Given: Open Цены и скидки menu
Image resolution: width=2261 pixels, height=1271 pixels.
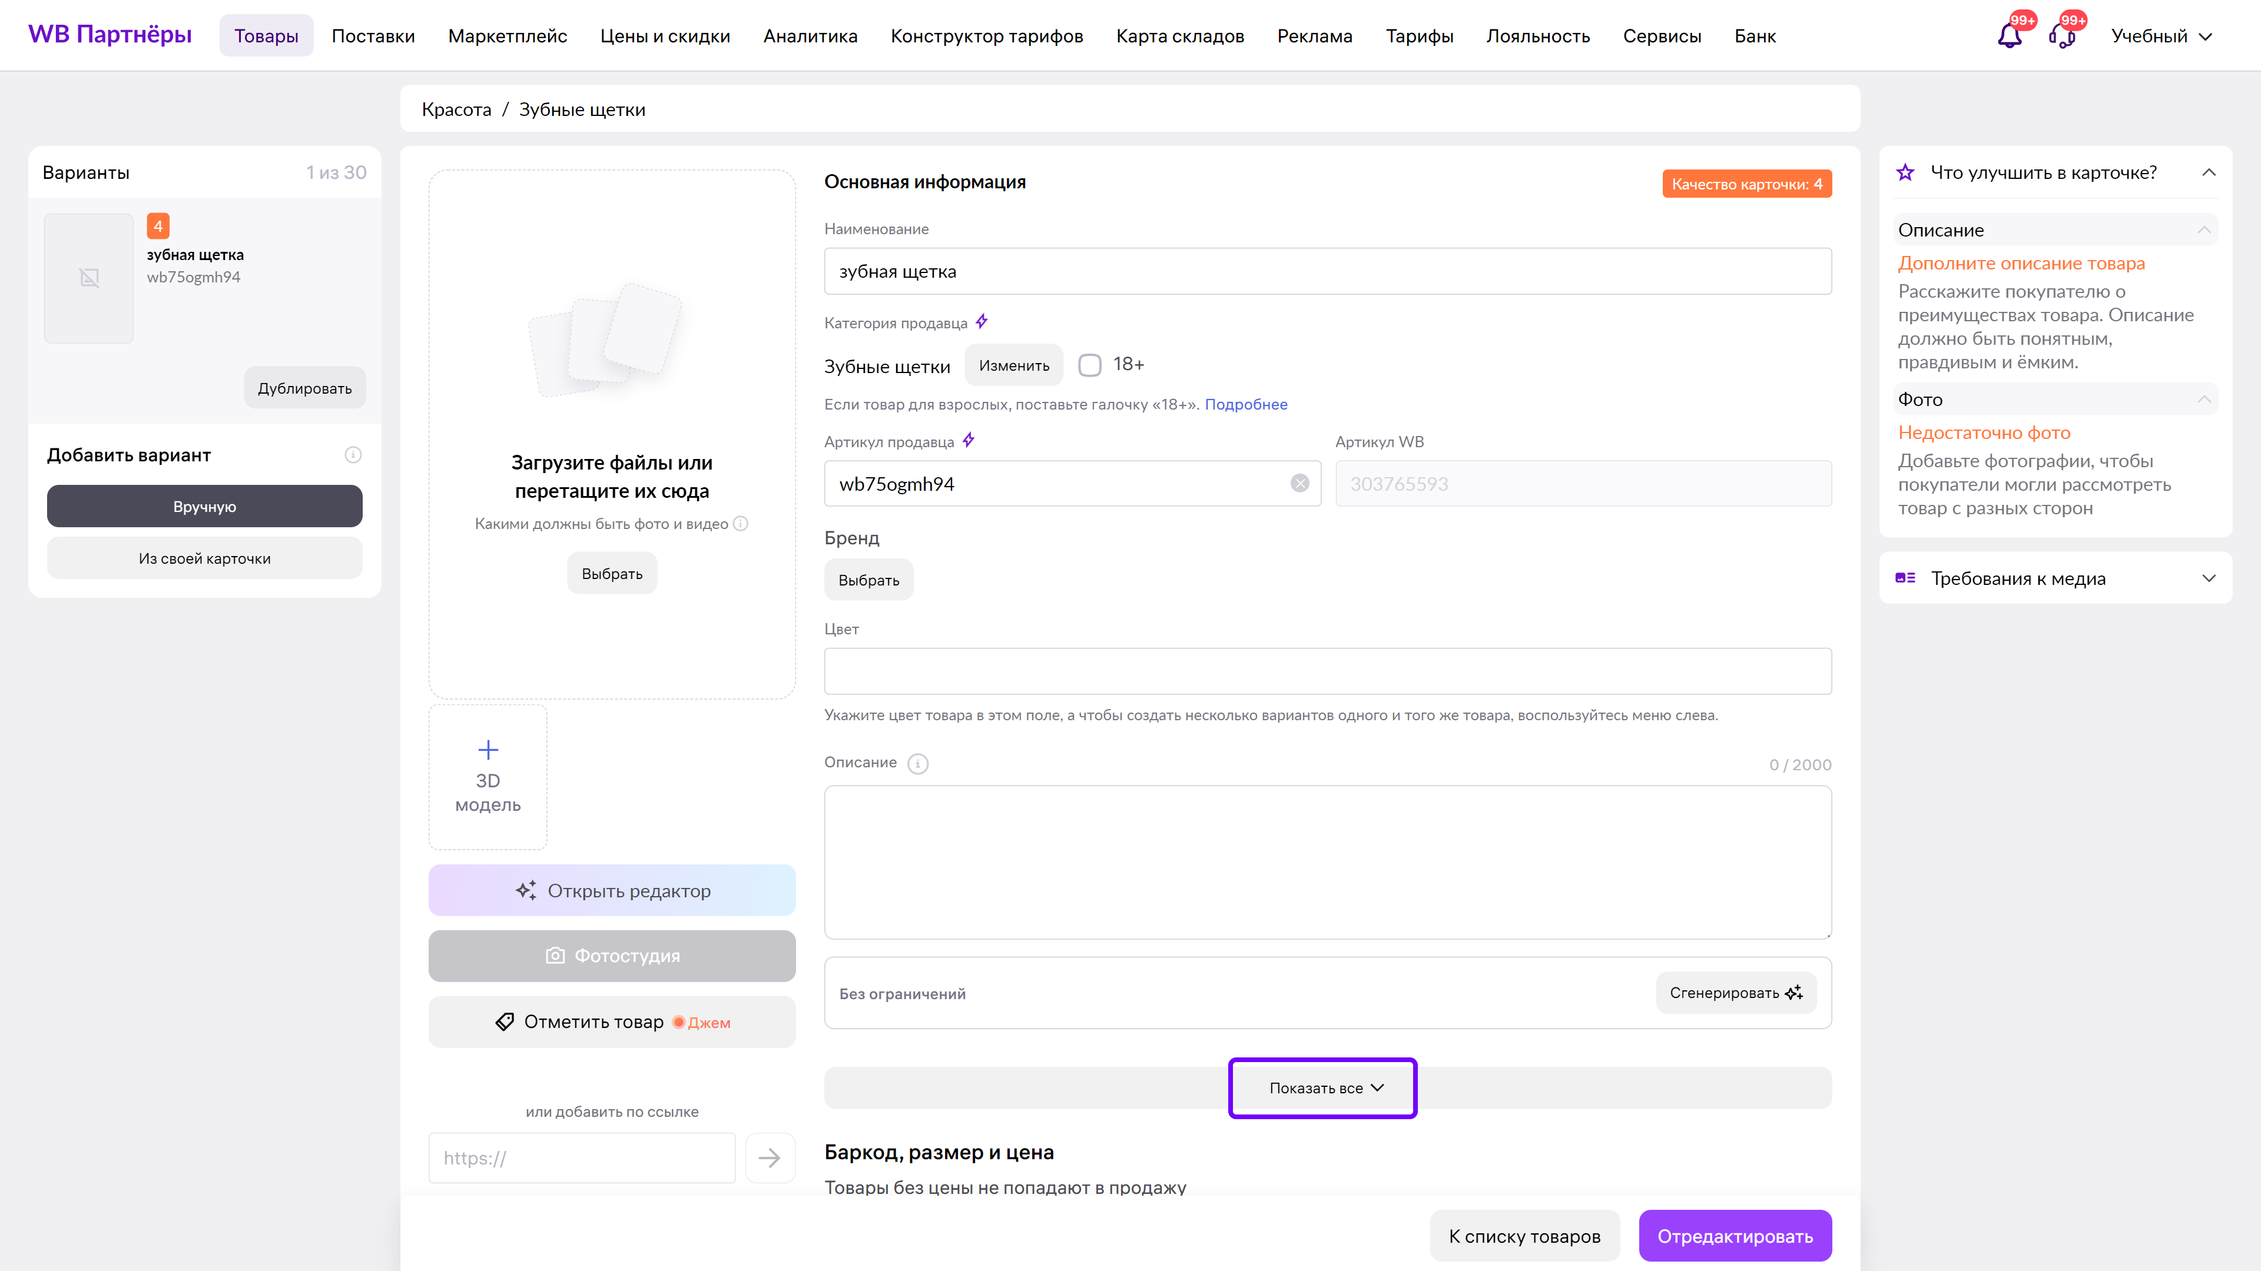Looking at the screenshot, I should click(665, 36).
